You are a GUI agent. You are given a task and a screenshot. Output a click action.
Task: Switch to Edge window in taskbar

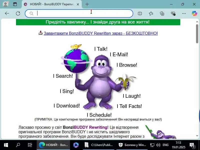point(53,145)
